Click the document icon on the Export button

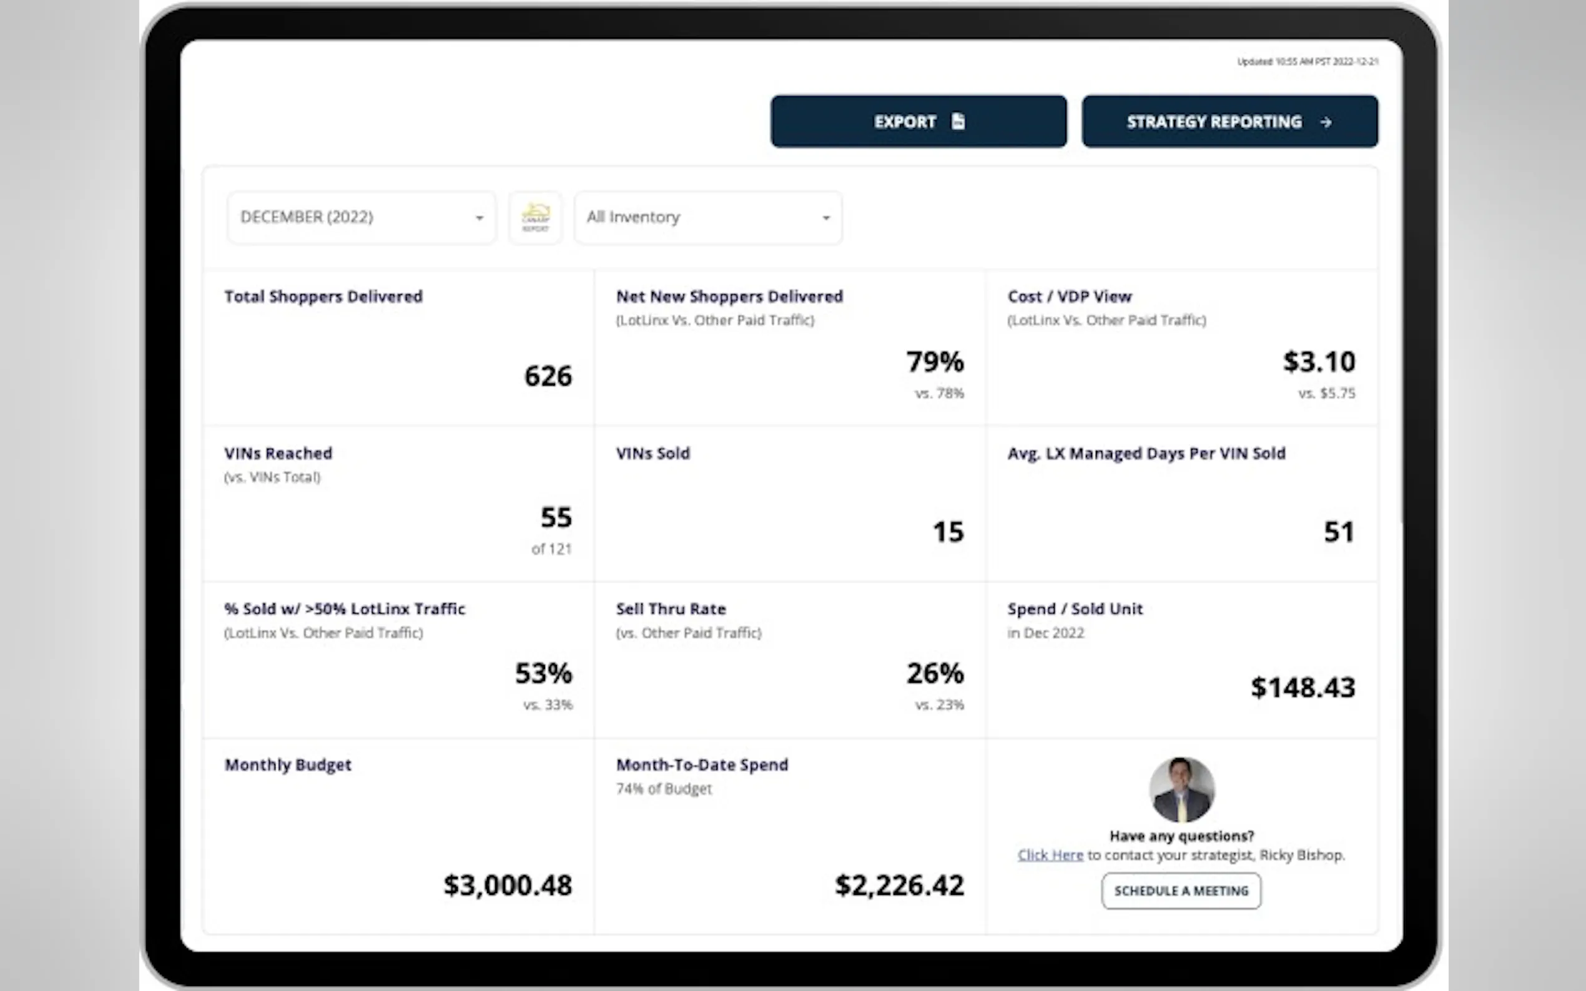click(958, 121)
